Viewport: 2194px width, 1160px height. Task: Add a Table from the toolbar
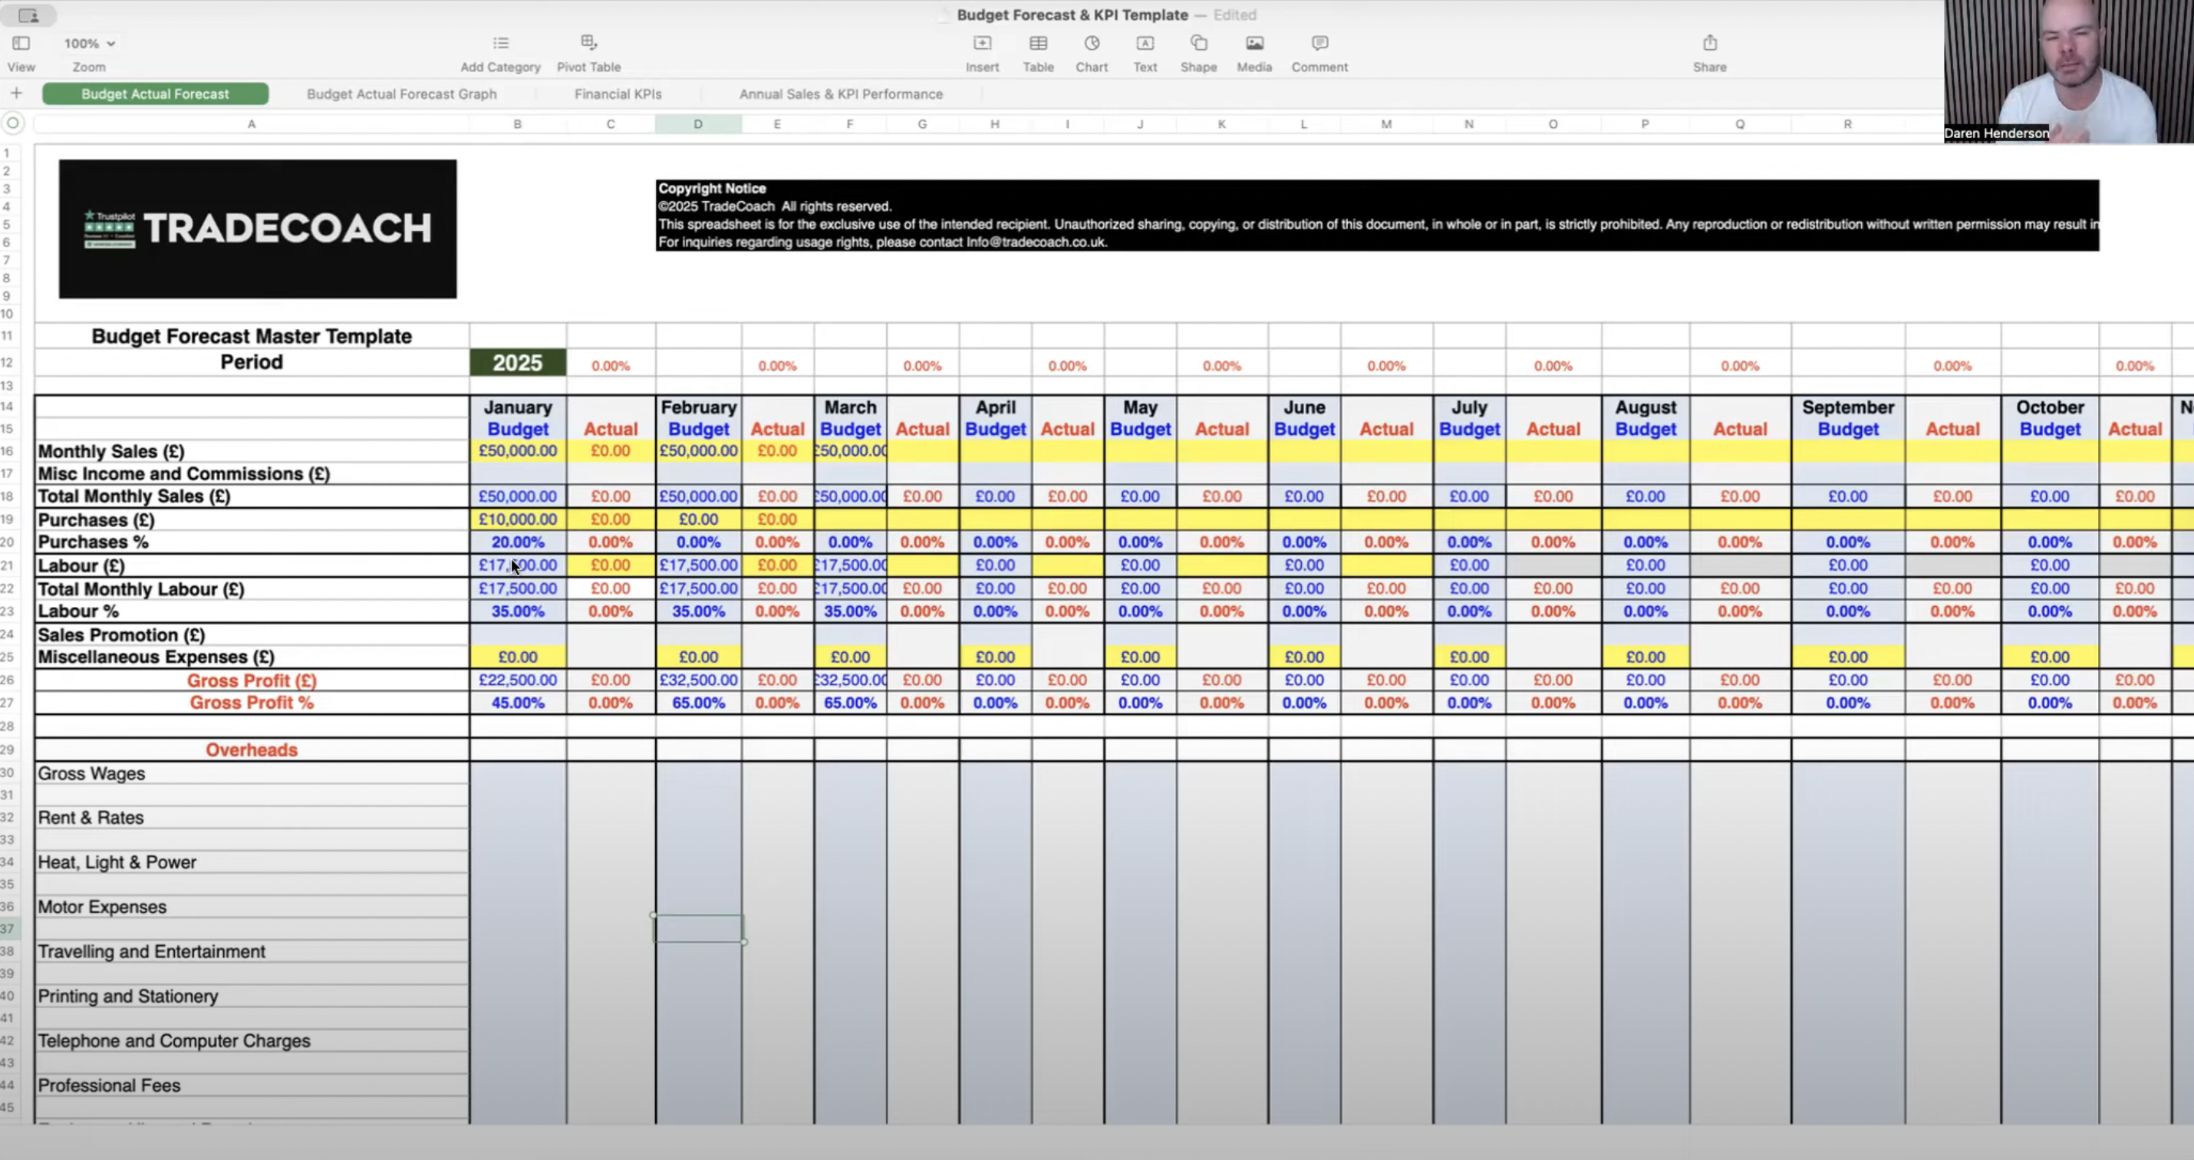(1038, 44)
